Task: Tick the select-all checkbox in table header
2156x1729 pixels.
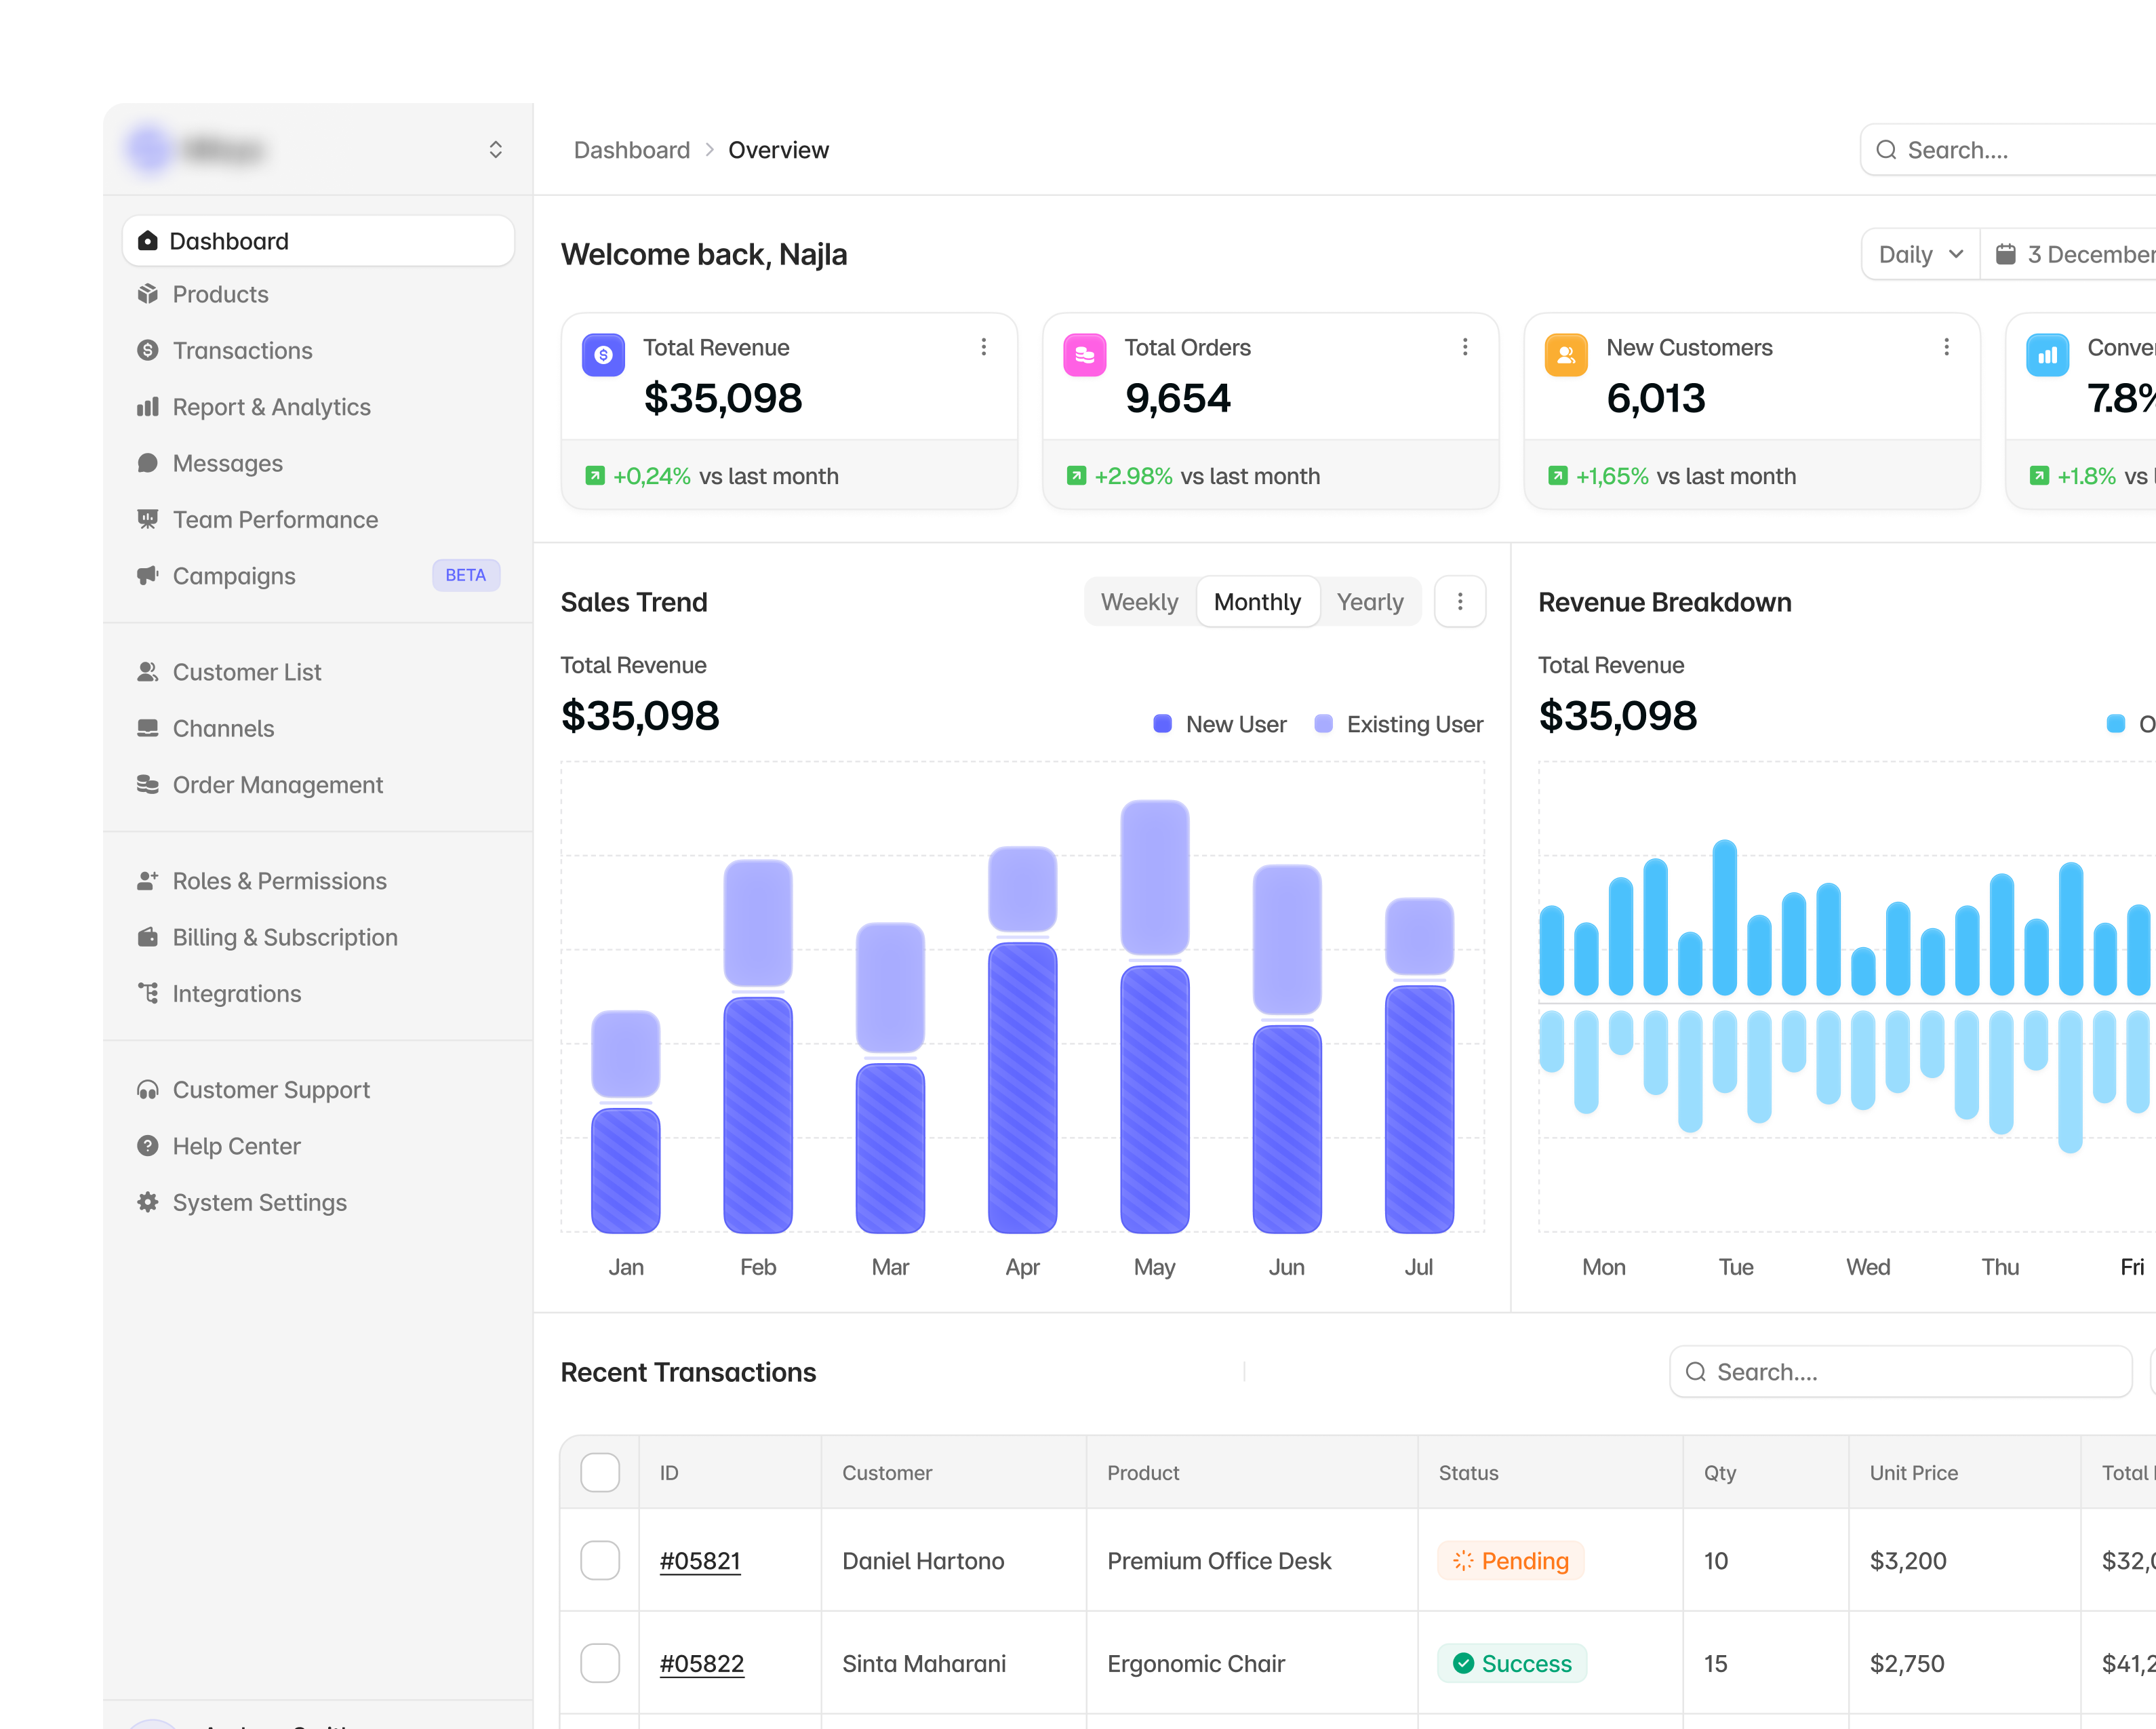Action: 600,1473
